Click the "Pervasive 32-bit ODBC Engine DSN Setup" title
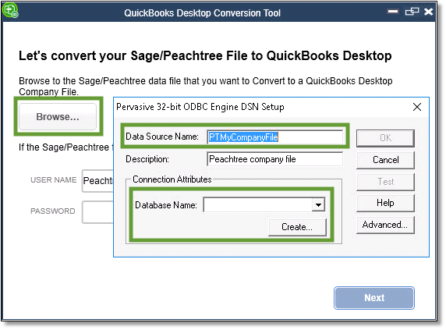 200,107
